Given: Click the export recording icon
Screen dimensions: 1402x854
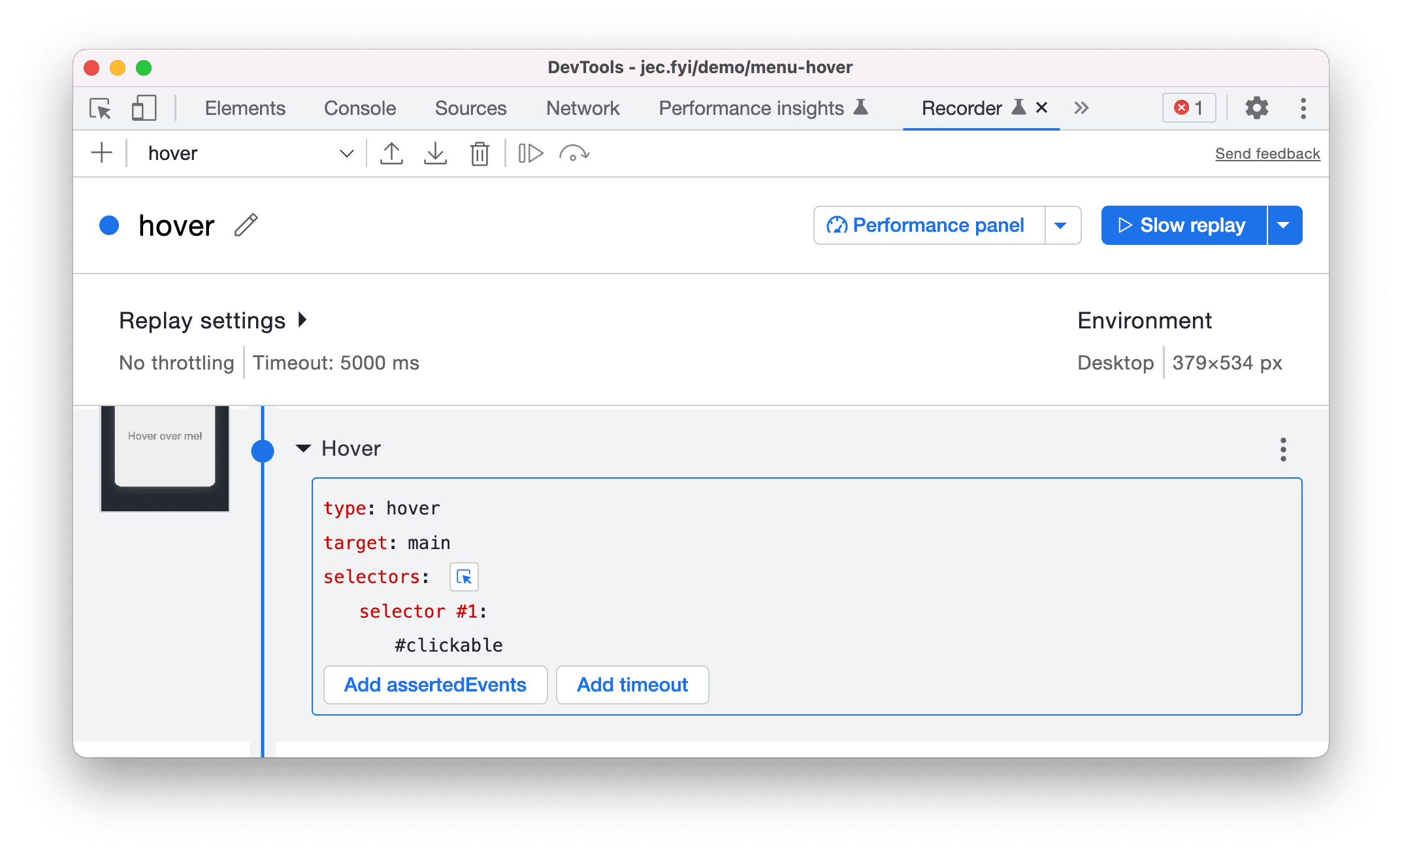Looking at the screenshot, I should [393, 152].
